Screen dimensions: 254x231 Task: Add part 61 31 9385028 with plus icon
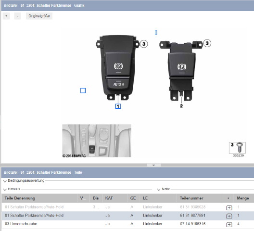(229, 207)
